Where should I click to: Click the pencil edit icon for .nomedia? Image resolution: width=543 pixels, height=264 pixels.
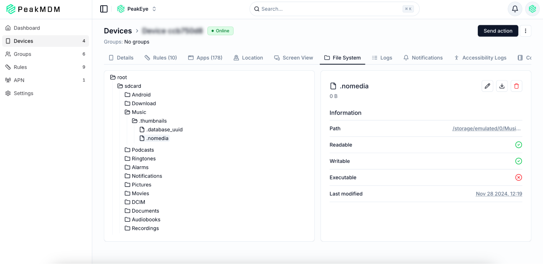coord(487,86)
